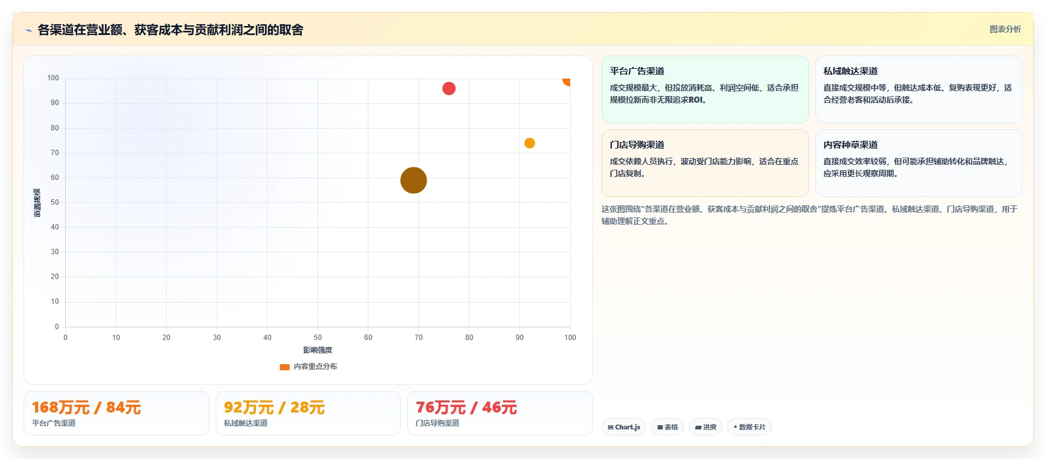Select the 76万元 / 46元 metric card

(x=500, y=413)
